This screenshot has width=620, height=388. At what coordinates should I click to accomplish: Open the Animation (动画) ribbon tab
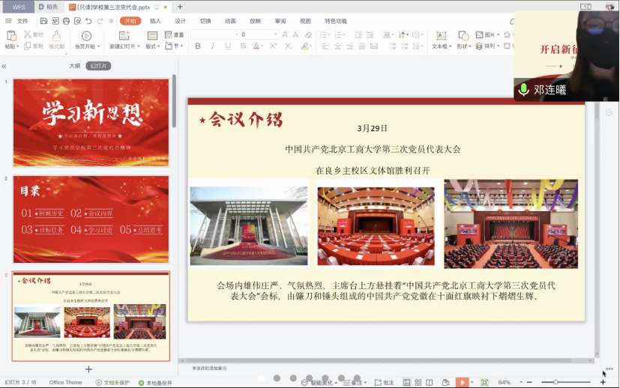230,21
